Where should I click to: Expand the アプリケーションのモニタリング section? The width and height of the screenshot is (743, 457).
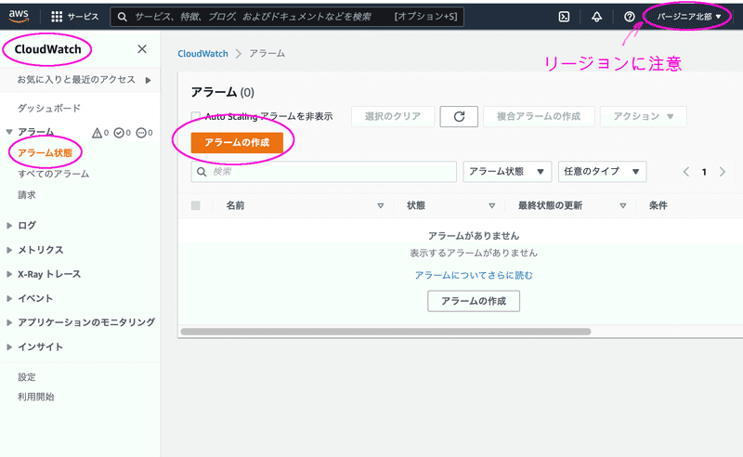(x=9, y=322)
